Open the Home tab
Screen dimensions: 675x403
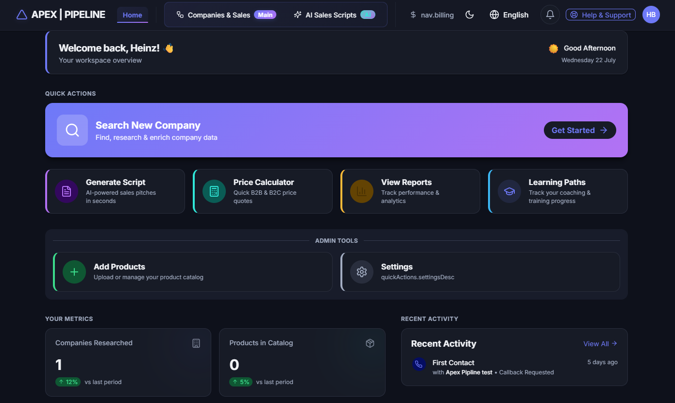click(133, 15)
